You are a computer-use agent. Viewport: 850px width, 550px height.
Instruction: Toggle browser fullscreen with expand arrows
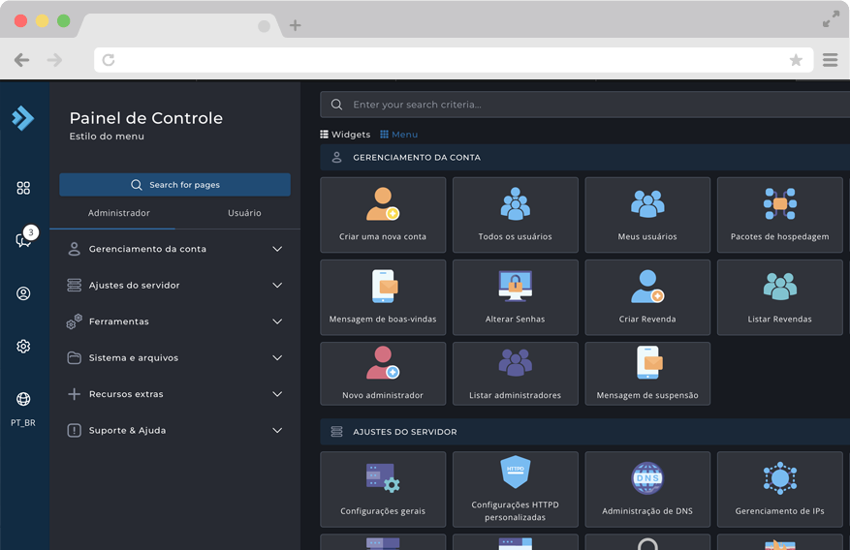[831, 19]
